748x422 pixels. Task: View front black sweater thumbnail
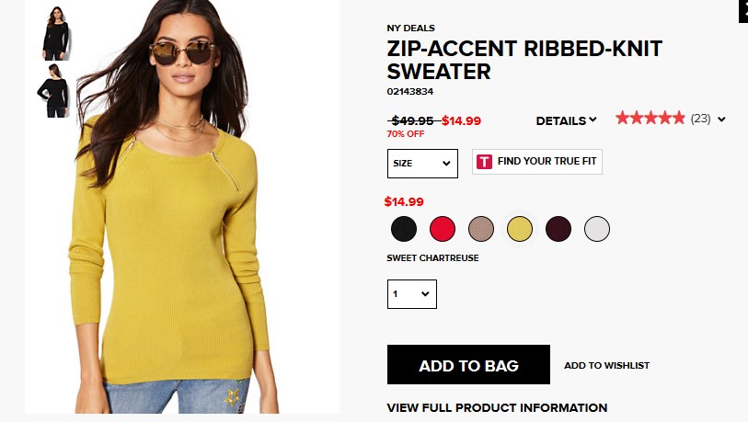[x=56, y=33]
